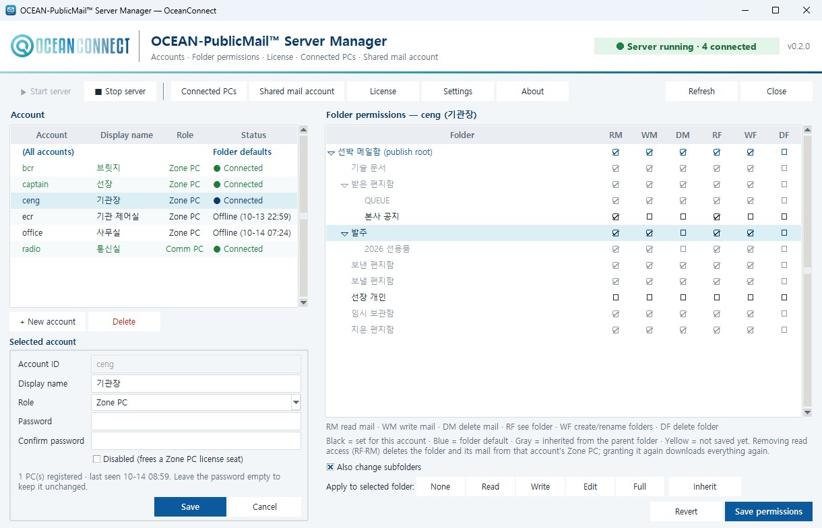Viewport: 822px width, 528px height.
Task: Click folder permissions scrollbar down arrow
Action: [x=808, y=412]
